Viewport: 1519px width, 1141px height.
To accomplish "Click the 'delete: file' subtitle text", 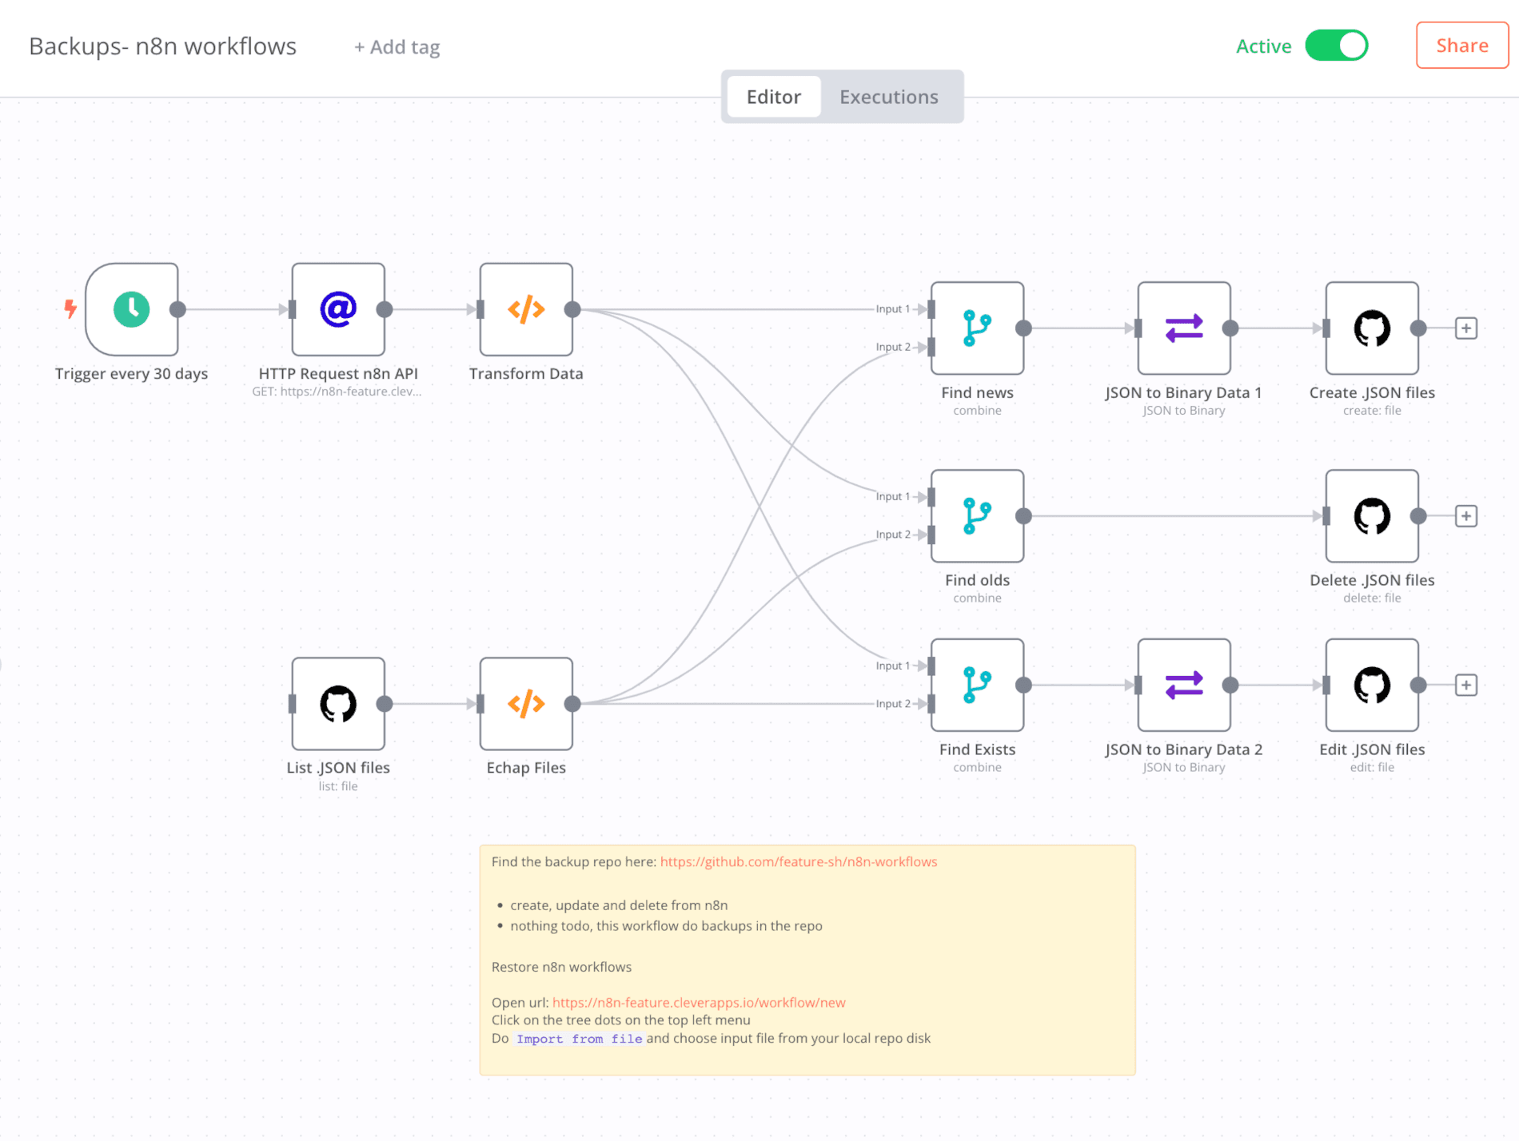I will [x=1372, y=598].
